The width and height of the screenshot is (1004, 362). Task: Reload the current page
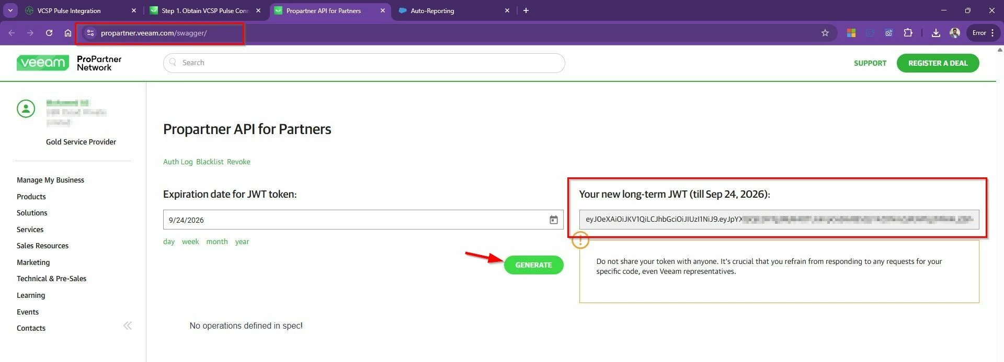click(x=49, y=33)
